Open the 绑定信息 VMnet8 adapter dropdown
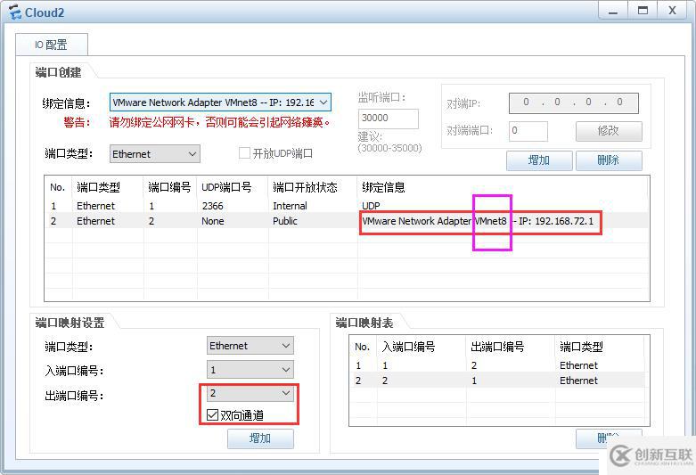This screenshot has width=696, height=475. tap(220, 102)
